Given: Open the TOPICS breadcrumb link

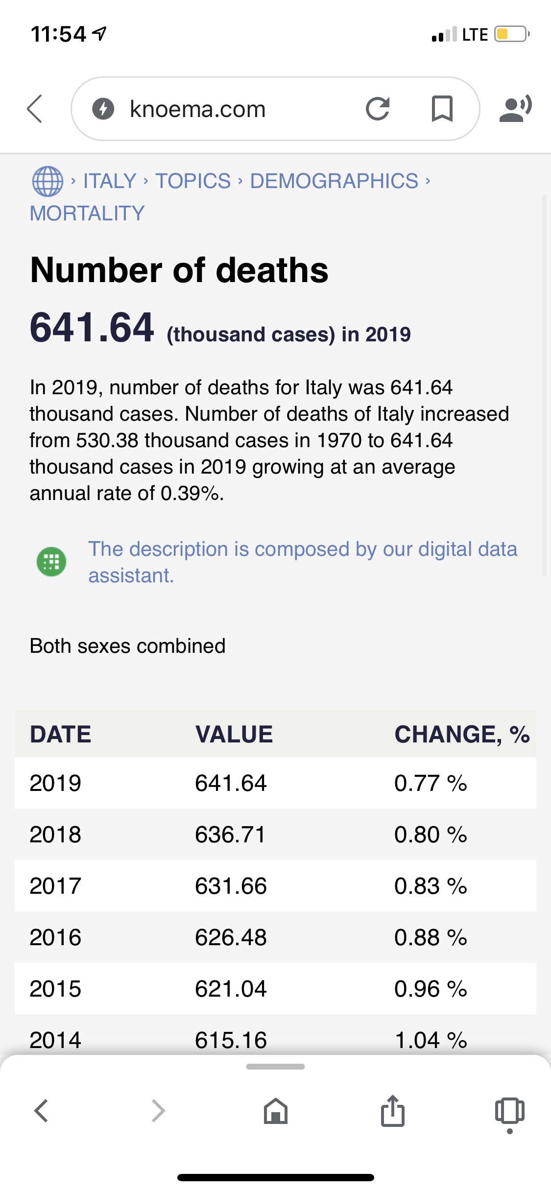Looking at the screenshot, I should 193,181.
